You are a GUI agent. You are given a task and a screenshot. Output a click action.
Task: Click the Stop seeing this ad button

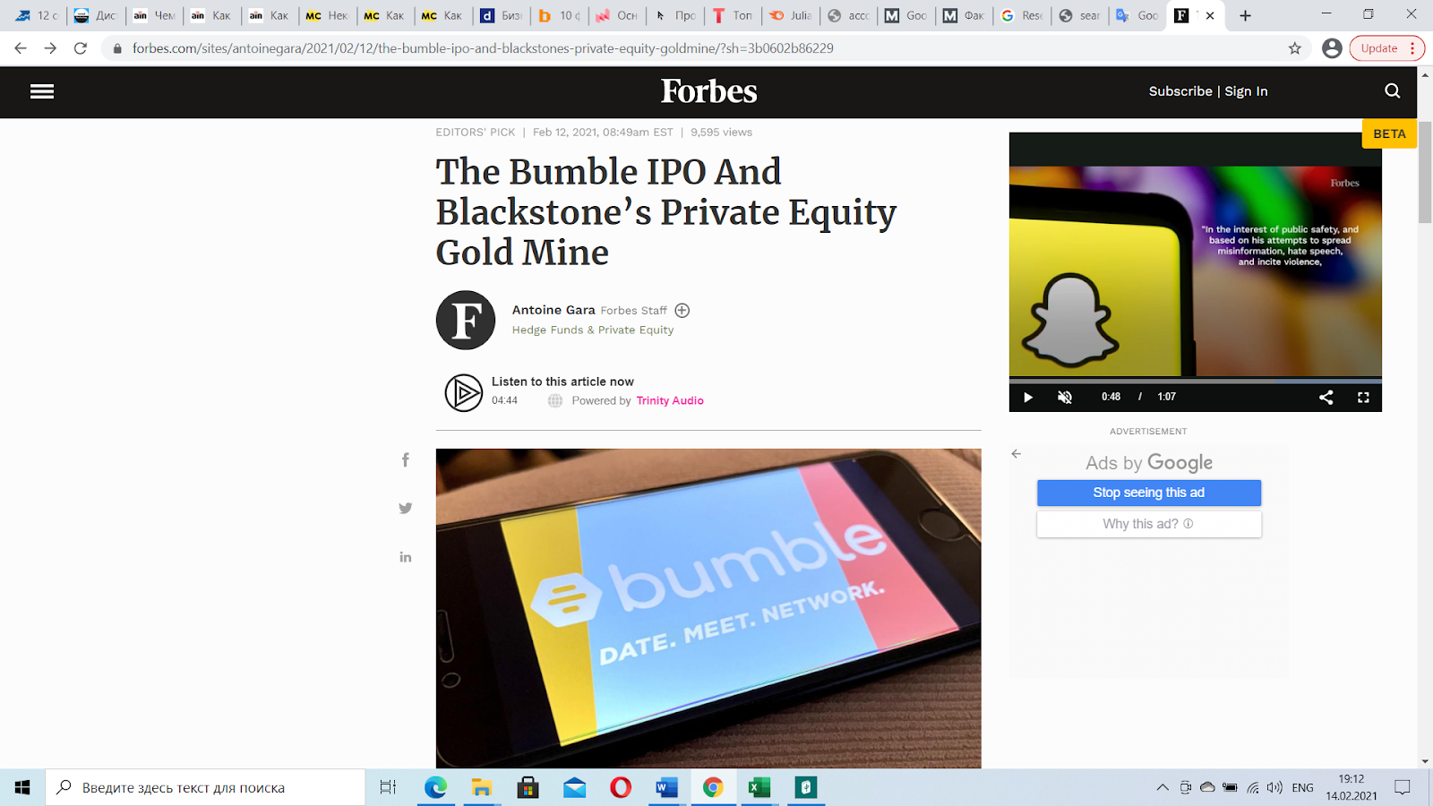[1149, 493]
